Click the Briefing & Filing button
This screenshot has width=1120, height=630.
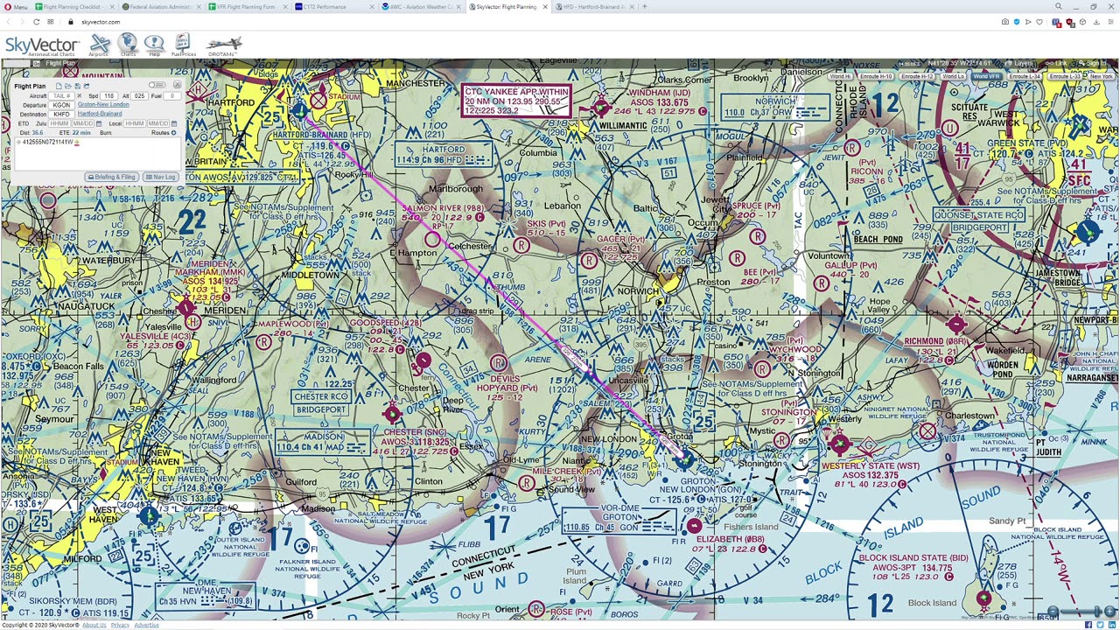click(x=112, y=177)
